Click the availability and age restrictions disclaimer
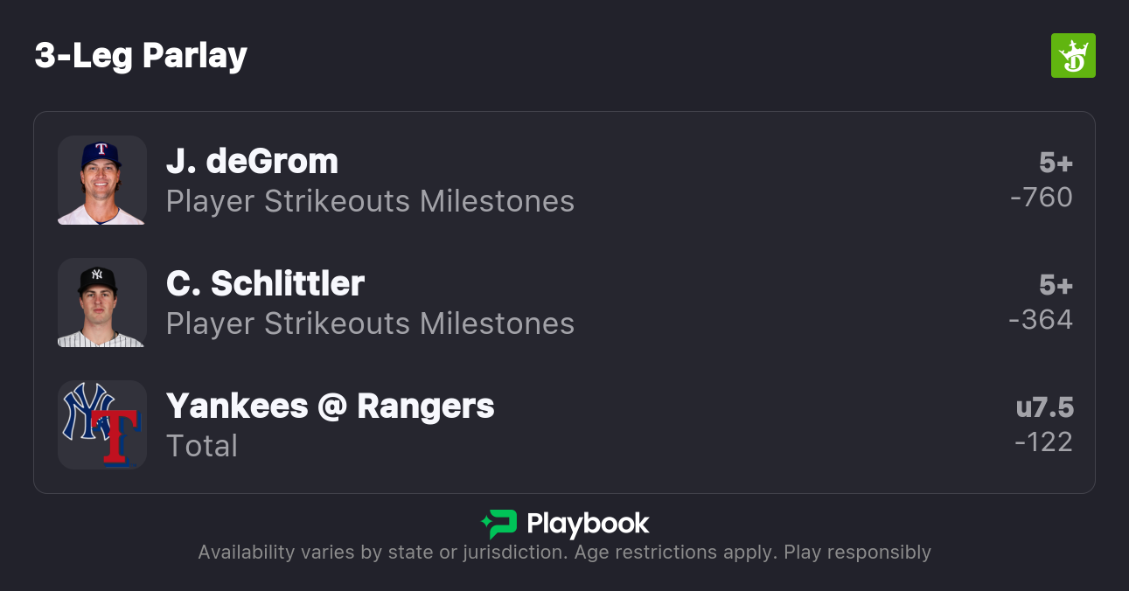The width and height of the screenshot is (1129, 591). (564, 553)
